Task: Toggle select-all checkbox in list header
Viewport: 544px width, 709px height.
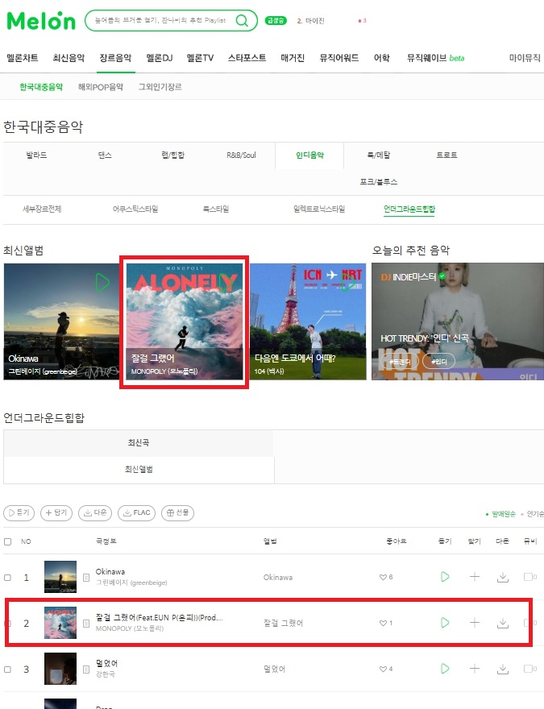Action: click(8, 541)
